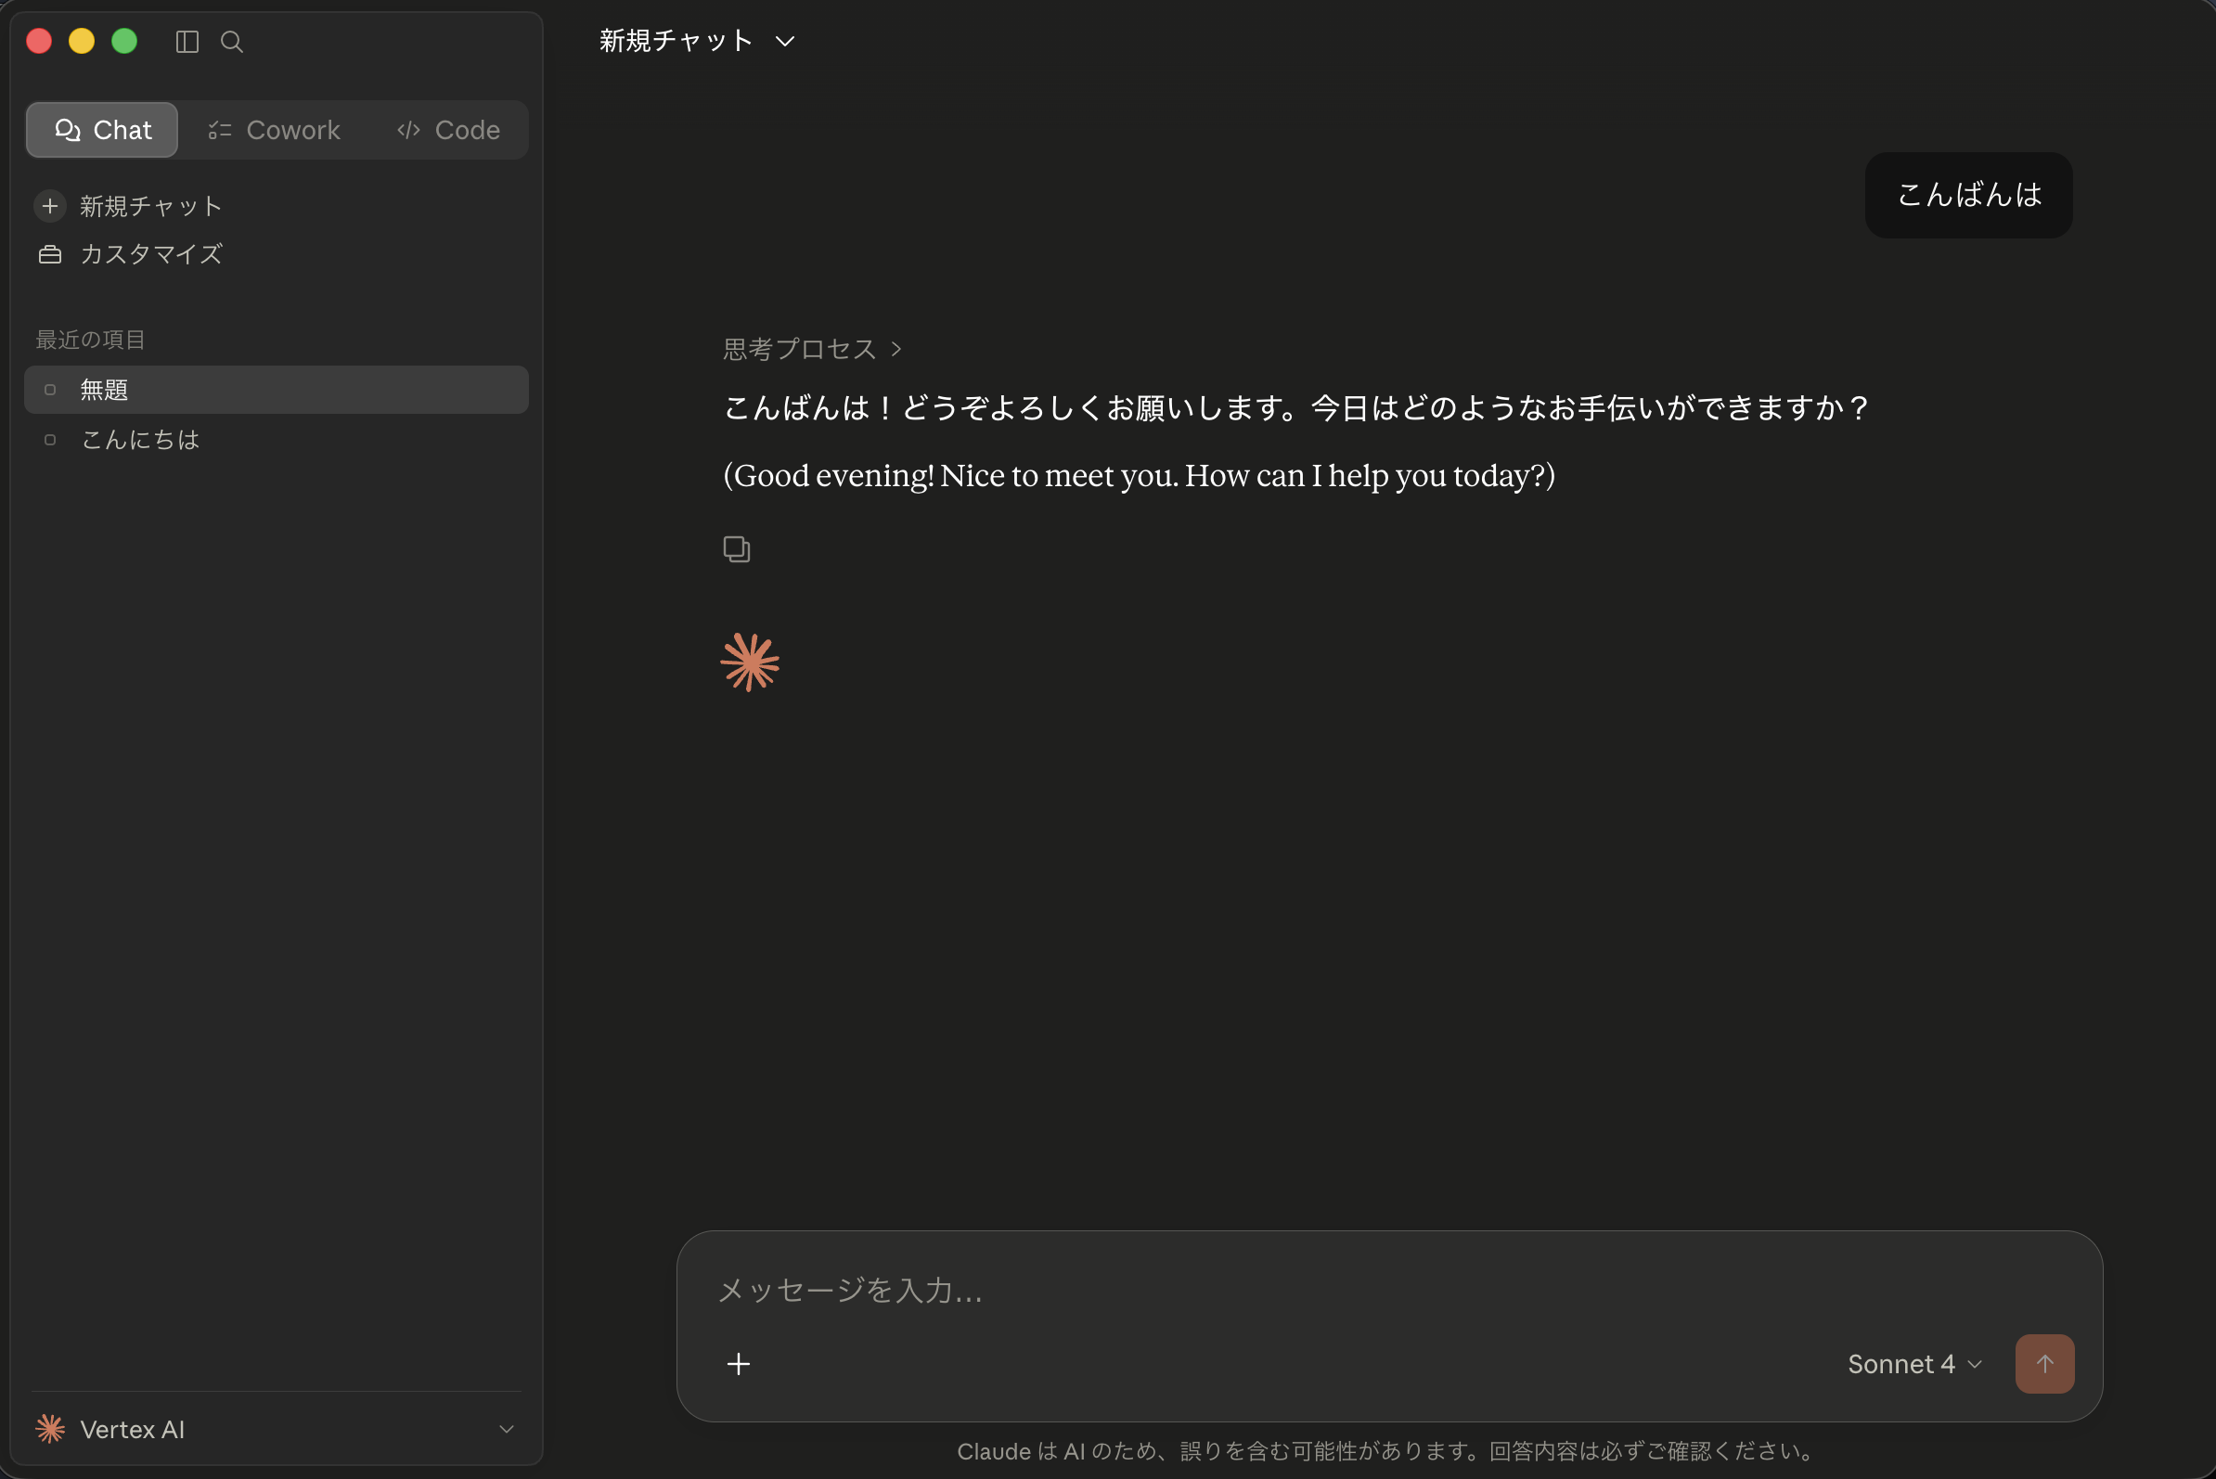Expand the 思考プロセス section
This screenshot has height=1479, width=2216.
point(812,349)
